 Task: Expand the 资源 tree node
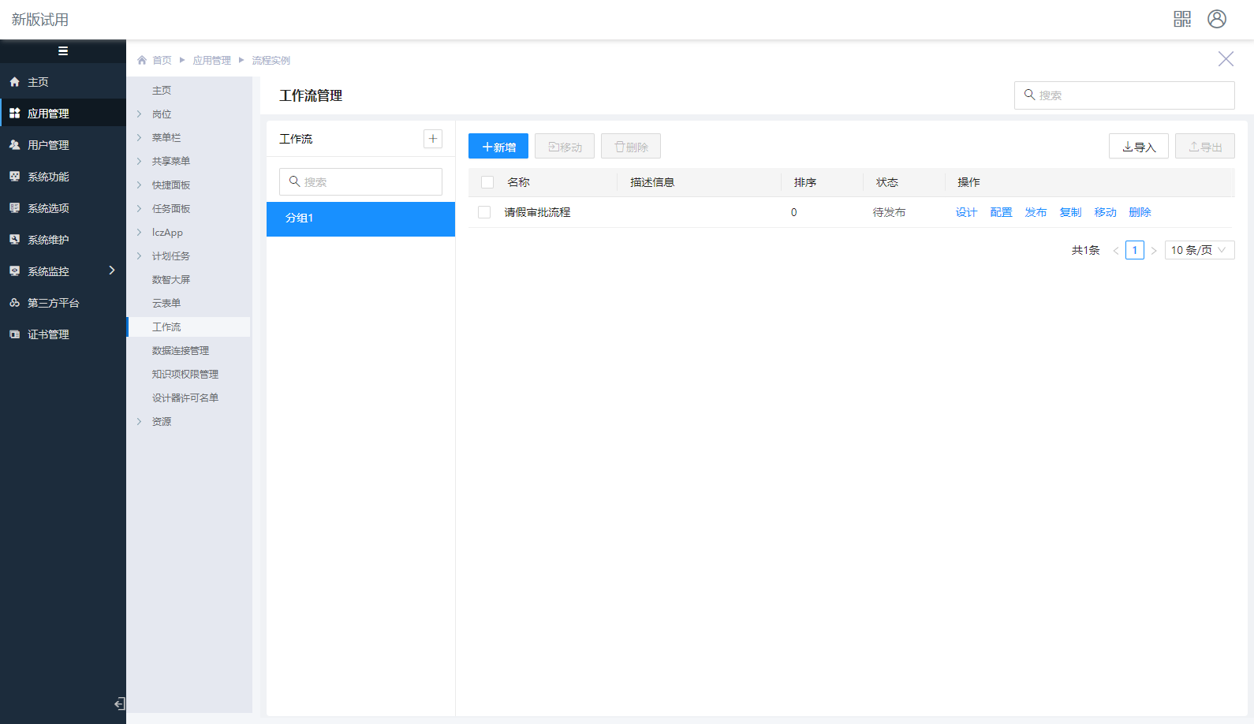[140, 422]
